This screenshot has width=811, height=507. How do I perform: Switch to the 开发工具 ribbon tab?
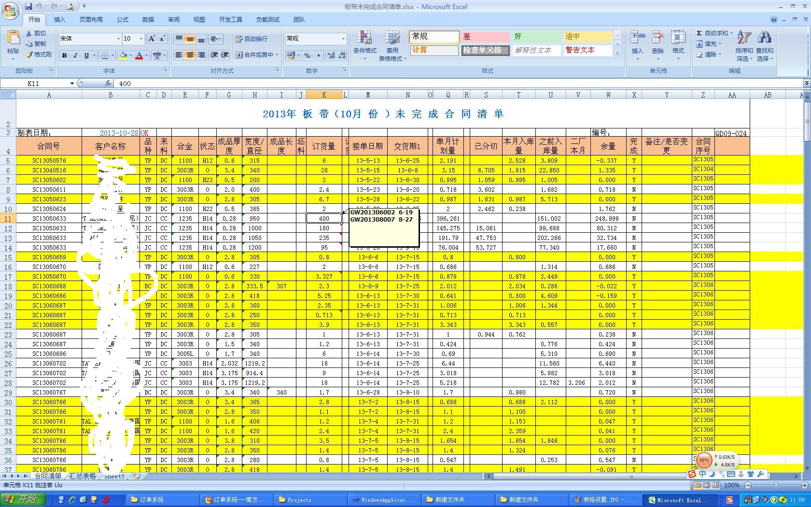tap(230, 20)
